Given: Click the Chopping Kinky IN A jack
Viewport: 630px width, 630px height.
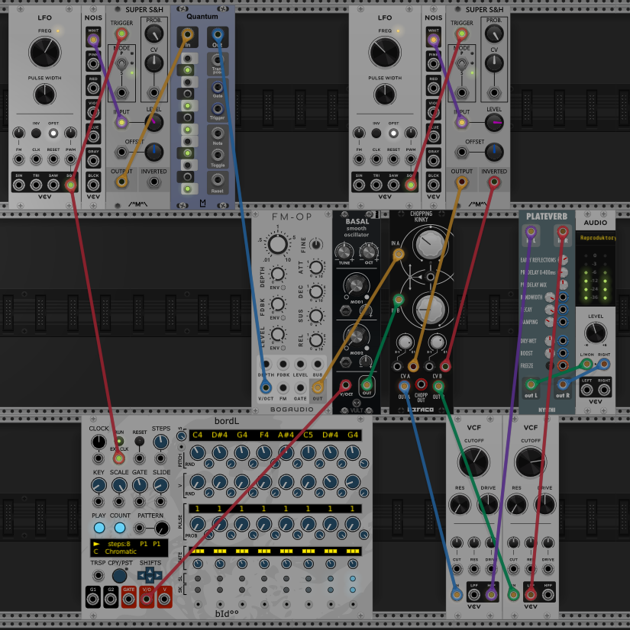Looking at the screenshot, I should 399,254.
